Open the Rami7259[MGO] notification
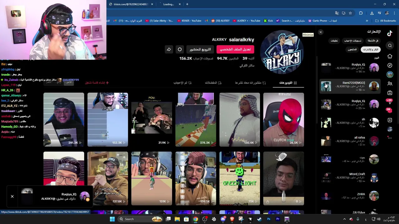 click(350, 86)
